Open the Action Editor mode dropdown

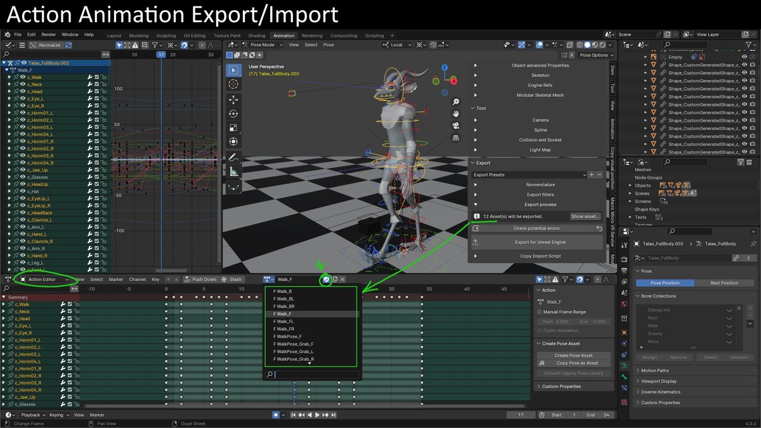[x=44, y=280]
